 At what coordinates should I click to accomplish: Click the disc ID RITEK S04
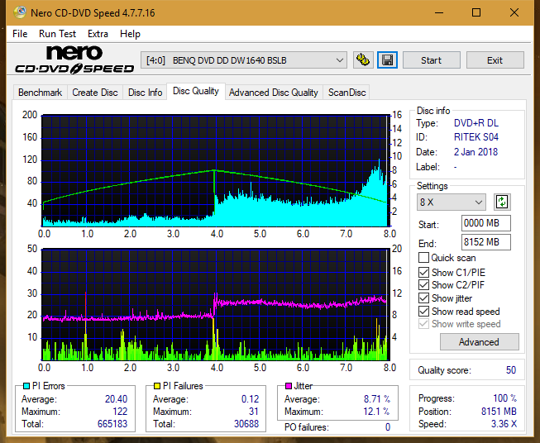click(476, 137)
